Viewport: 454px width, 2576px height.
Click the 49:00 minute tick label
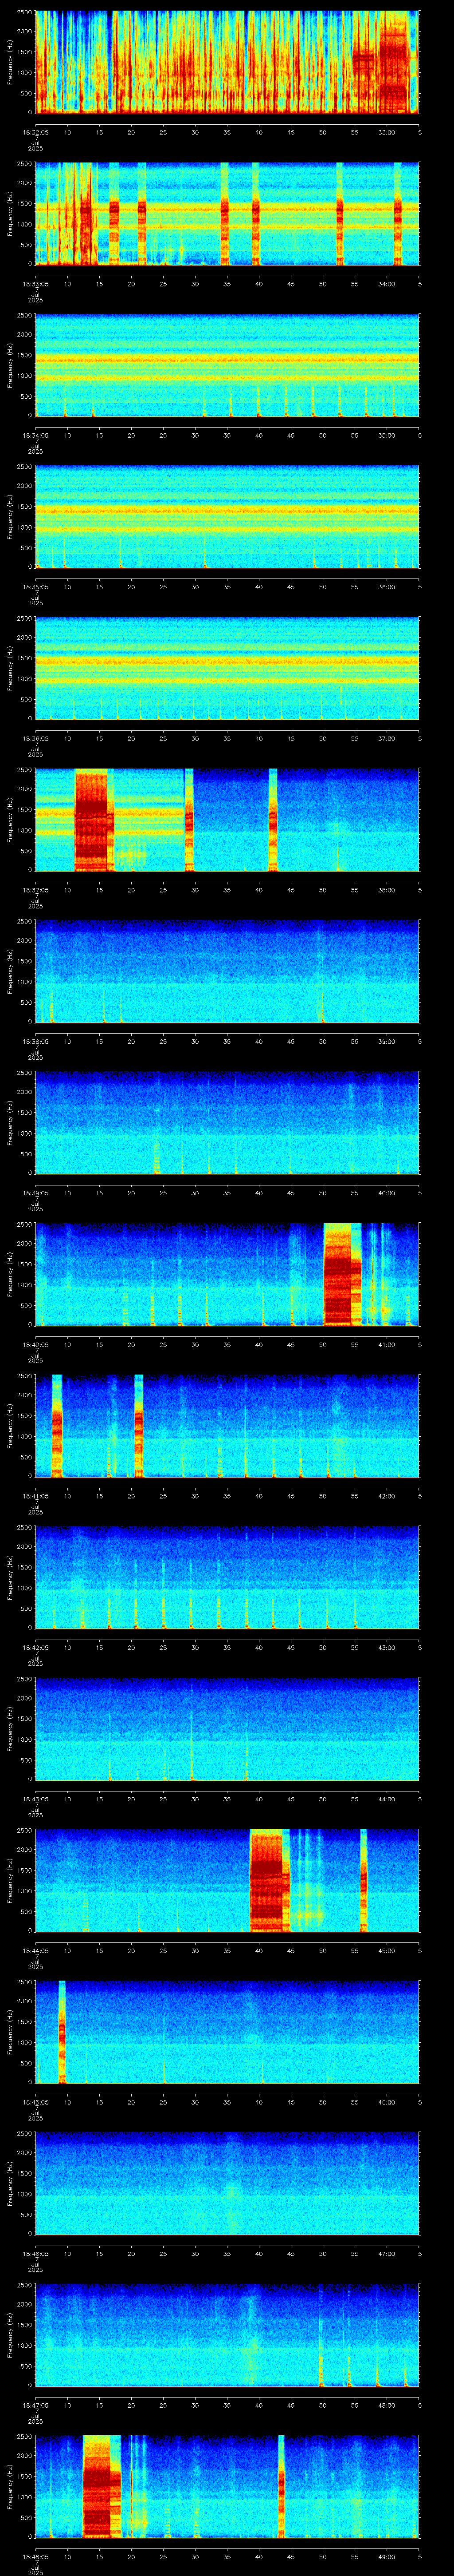[387, 2556]
